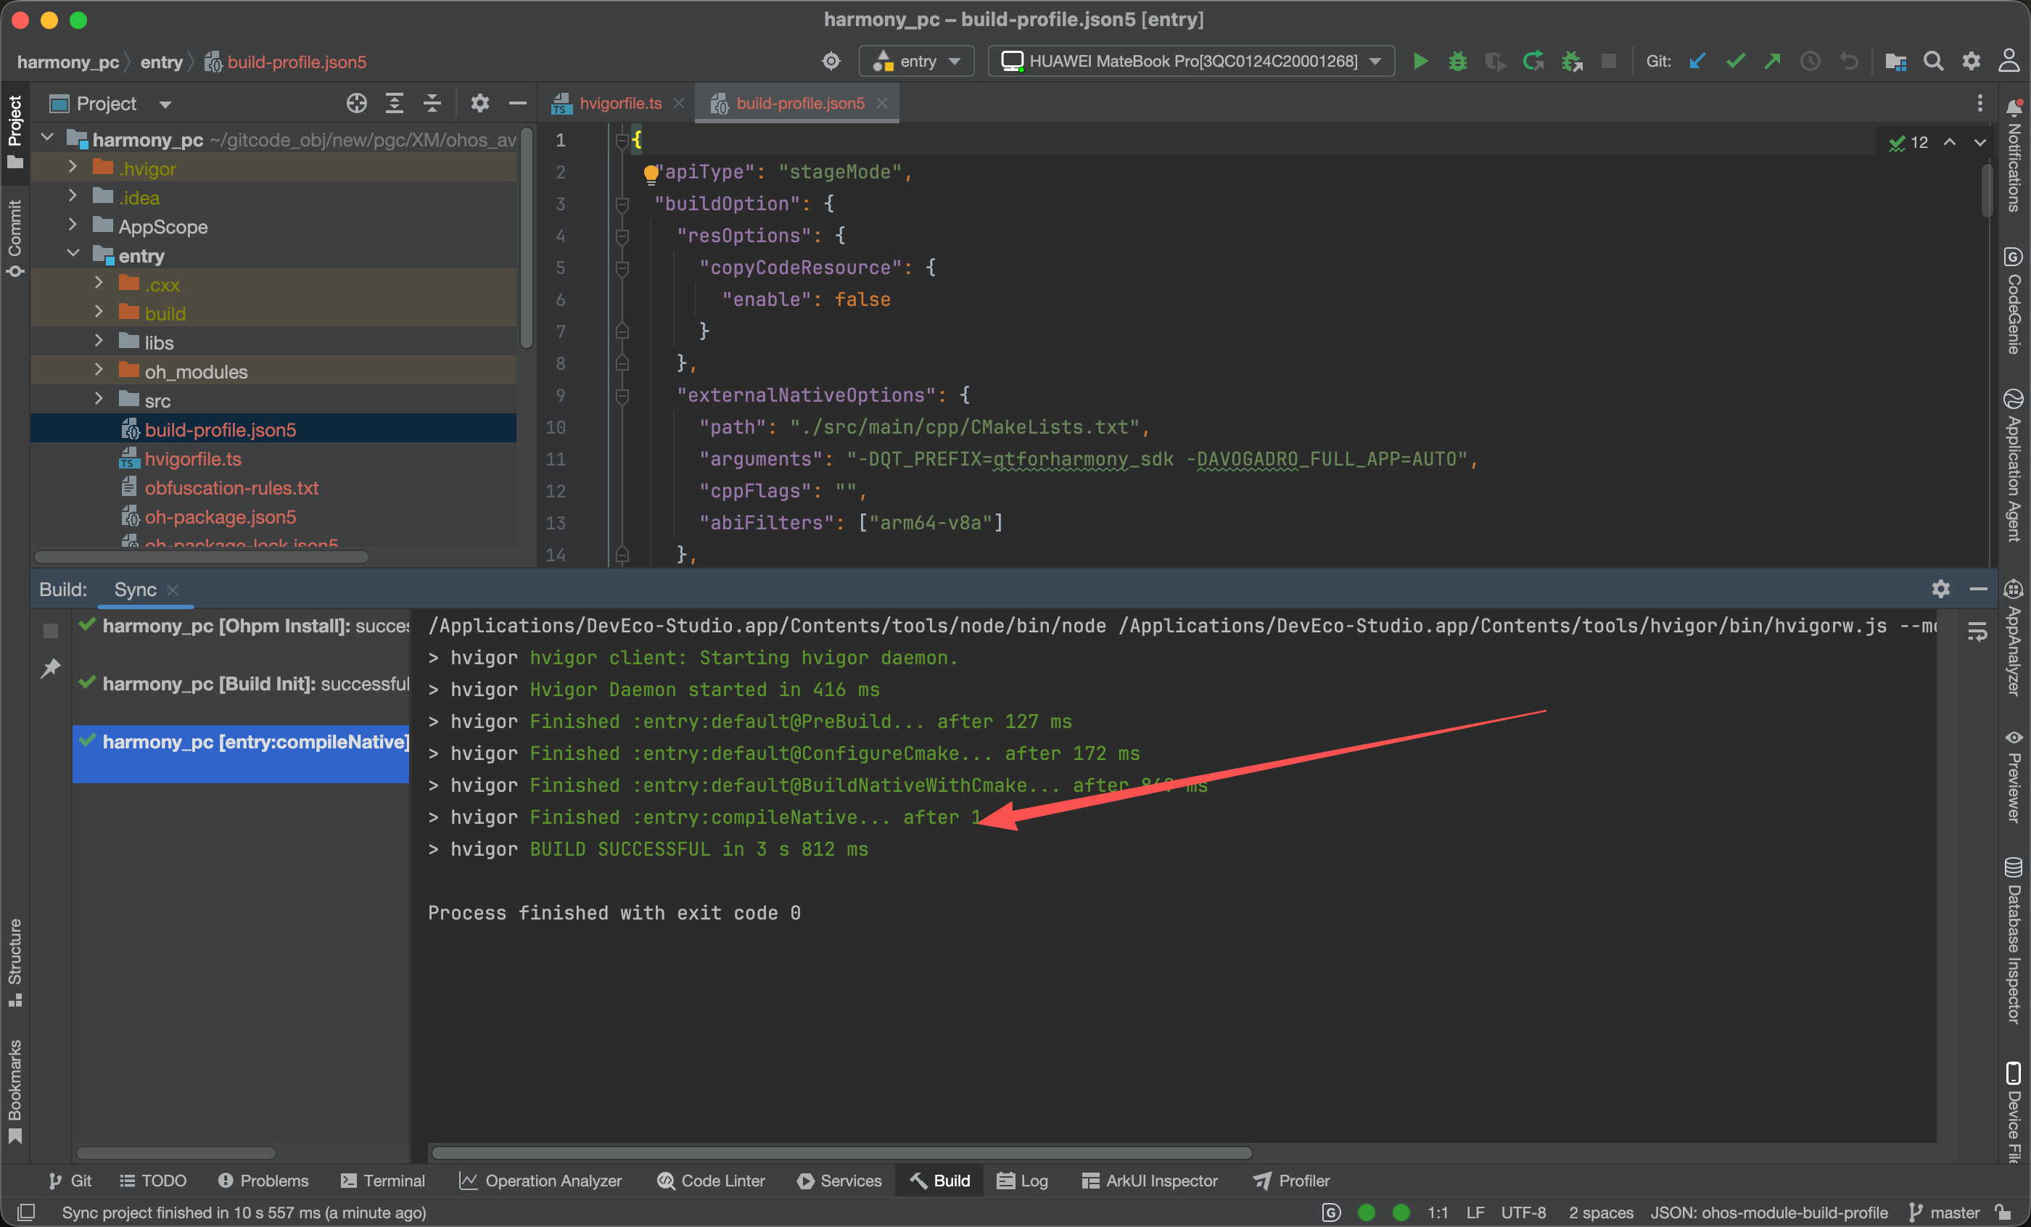
Task: Expand the AppScope folder
Action: coord(73,225)
